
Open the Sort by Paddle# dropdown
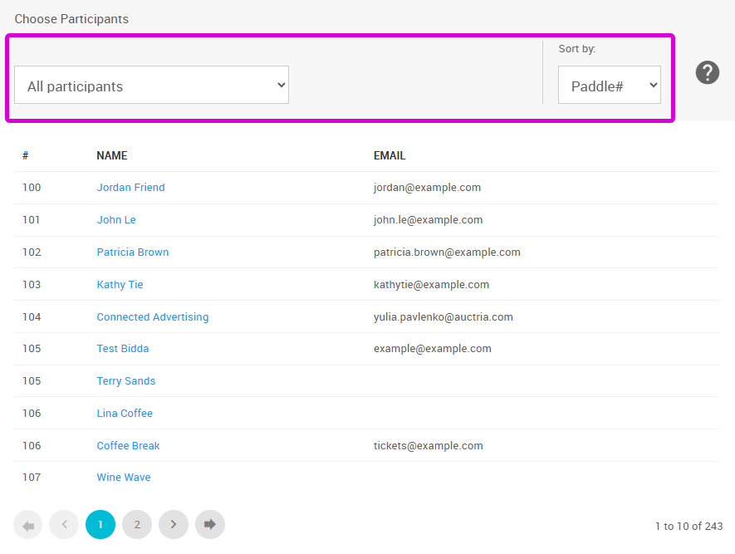click(609, 86)
